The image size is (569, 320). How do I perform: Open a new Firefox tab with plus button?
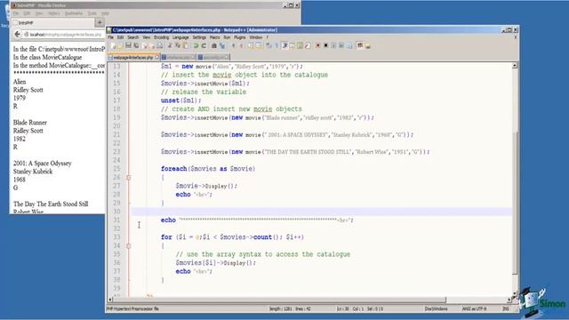[100, 22]
